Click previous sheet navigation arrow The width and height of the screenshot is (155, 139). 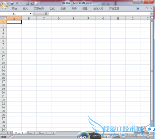pos(5,133)
